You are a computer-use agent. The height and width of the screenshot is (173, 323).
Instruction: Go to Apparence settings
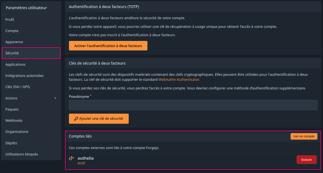[31, 42]
